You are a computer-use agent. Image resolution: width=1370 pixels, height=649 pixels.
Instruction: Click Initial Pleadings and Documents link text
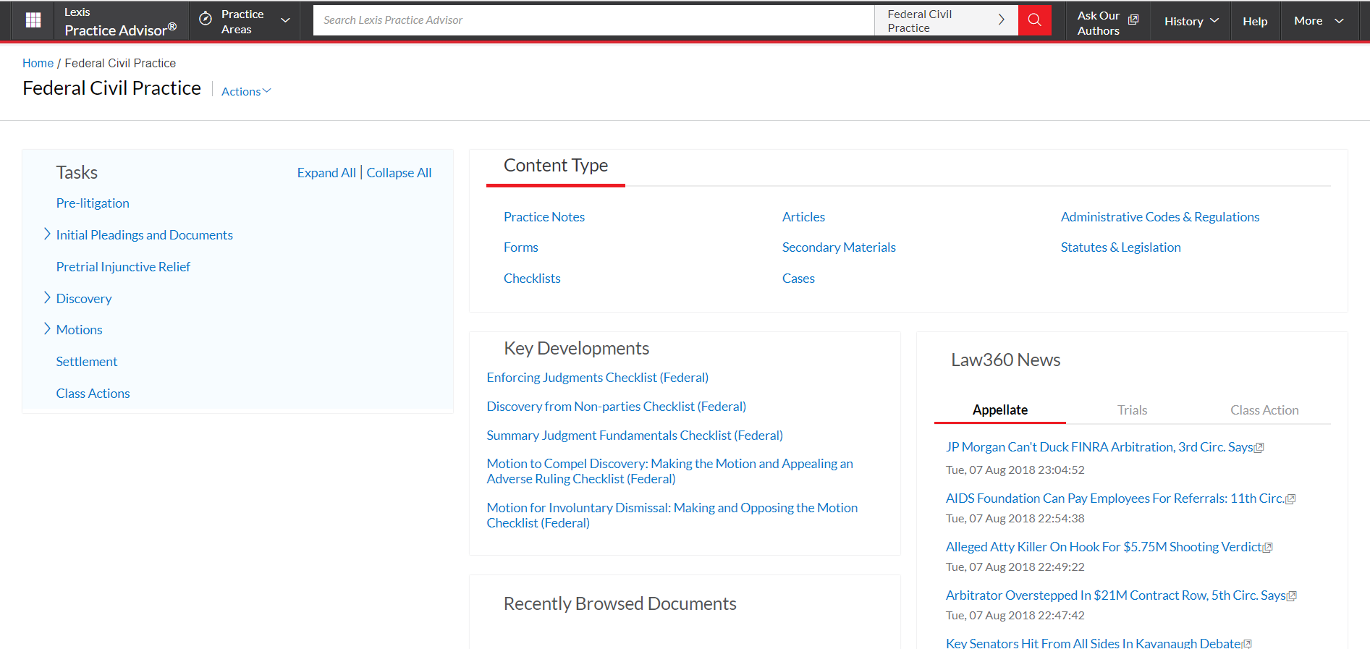[x=144, y=235]
